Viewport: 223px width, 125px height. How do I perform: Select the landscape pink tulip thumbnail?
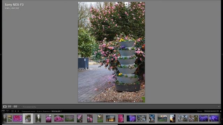59,118
